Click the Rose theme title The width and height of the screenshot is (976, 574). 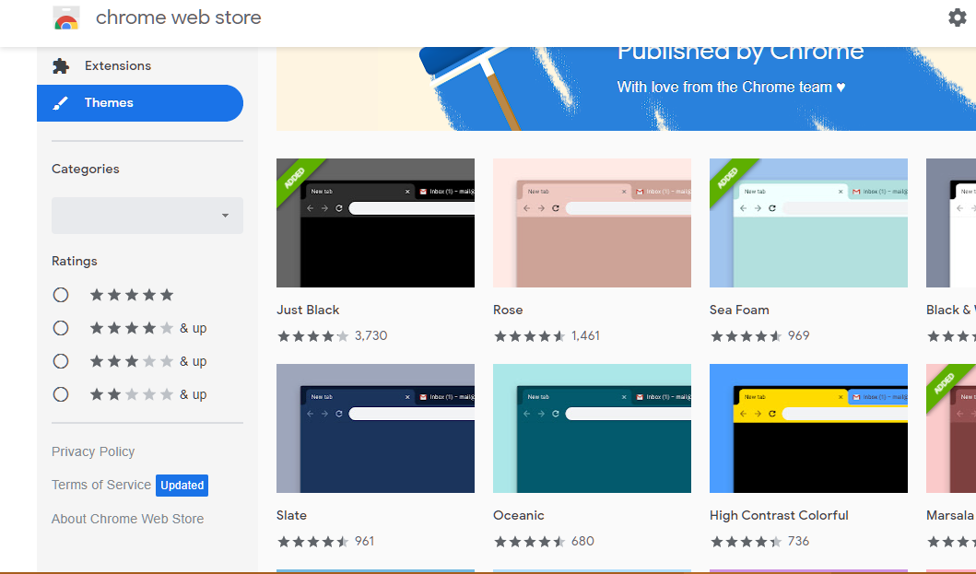point(508,310)
